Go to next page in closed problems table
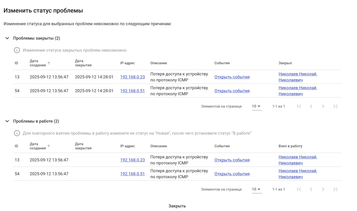The image size is (357, 211). pyautogui.click(x=323, y=106)
